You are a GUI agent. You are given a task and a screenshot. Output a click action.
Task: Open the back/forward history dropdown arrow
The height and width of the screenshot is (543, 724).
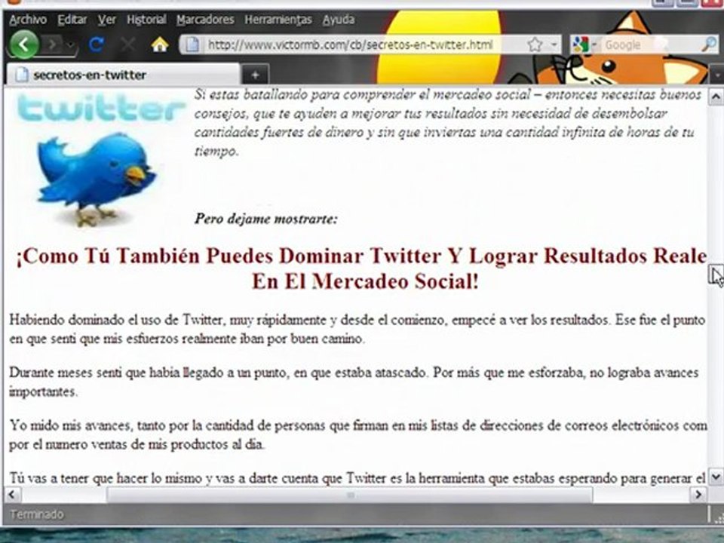pos(70,45)
